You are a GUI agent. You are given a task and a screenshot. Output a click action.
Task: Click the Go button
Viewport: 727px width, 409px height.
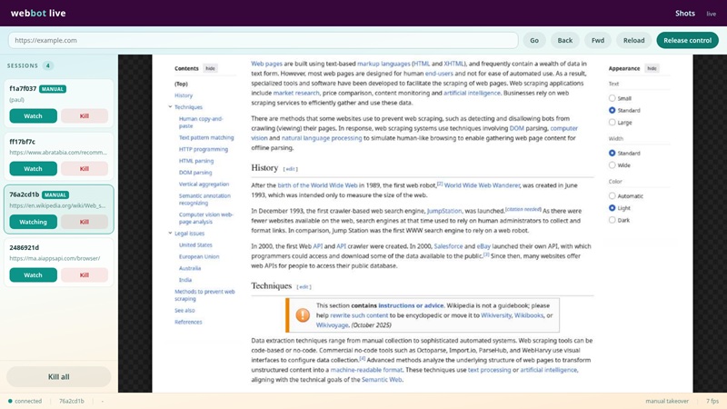[x=534, y=40]
